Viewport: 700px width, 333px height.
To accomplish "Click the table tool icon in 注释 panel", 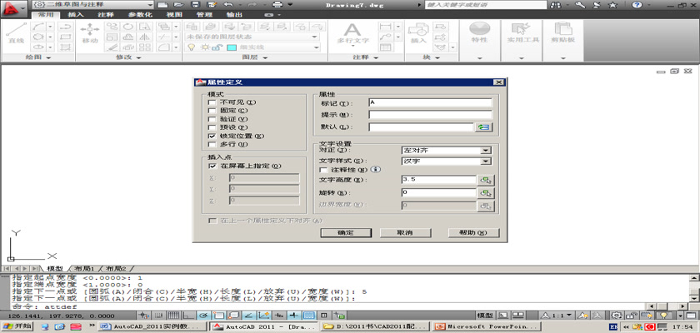I will pyautogui.click(x=385, y=47).
